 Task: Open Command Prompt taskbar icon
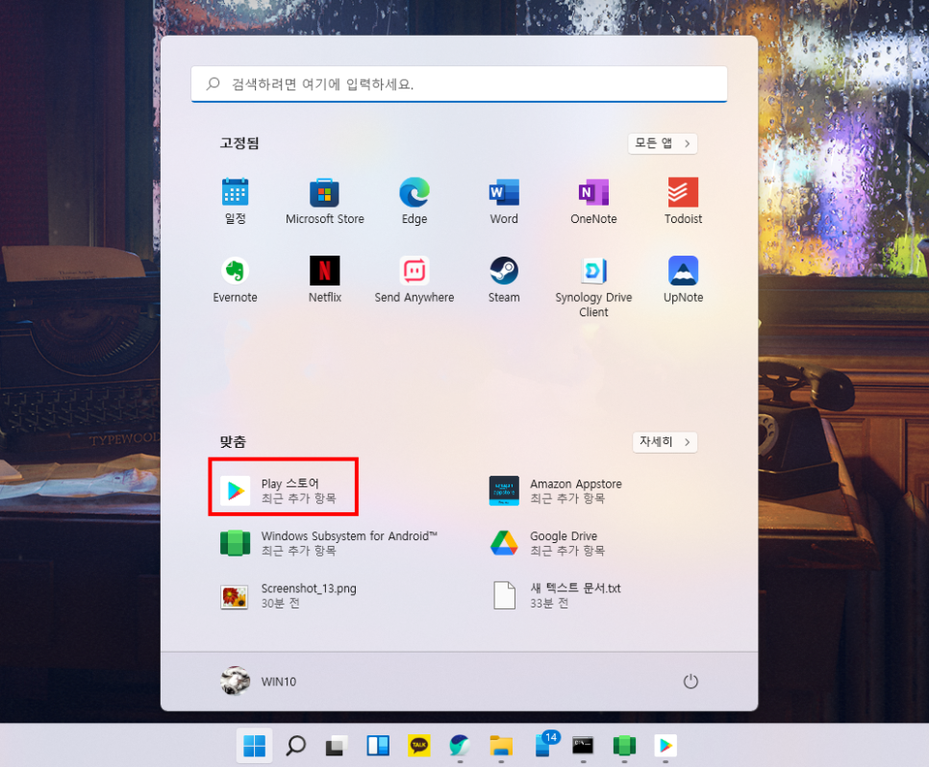[583, 745]
